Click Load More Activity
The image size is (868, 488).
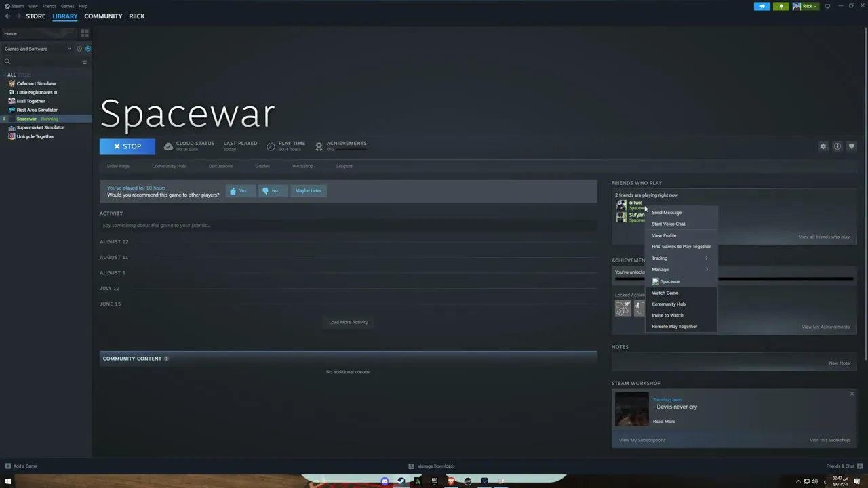pyautogui.click(x=349, y=322)
